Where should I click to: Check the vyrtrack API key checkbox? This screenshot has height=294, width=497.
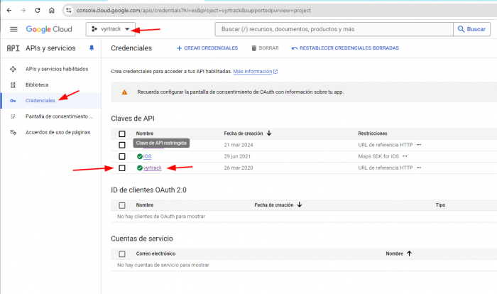pos(122,168)
